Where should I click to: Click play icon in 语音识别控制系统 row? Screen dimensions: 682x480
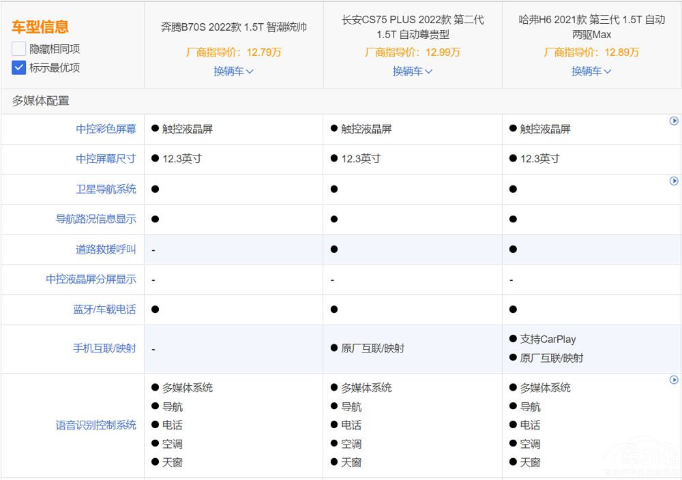point(674,380)
